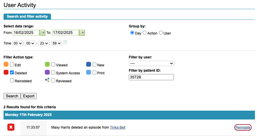Screen dimensions: 257x136
Task: Click the red deleted X icon in results
Action: pos(11,127)
